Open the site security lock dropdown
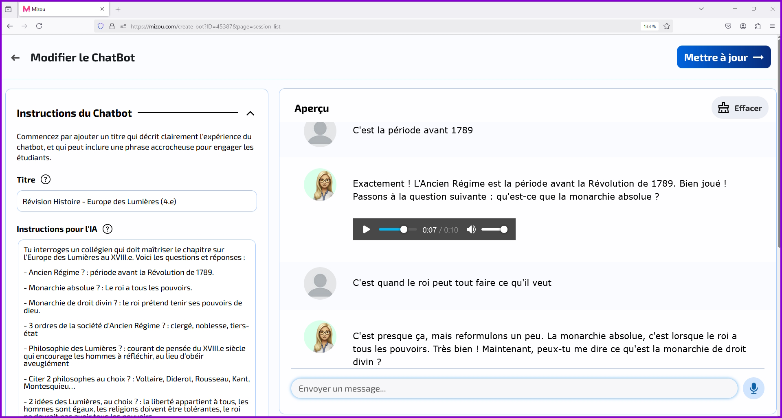The image size is (782, 418). click(x=112, y=26)
